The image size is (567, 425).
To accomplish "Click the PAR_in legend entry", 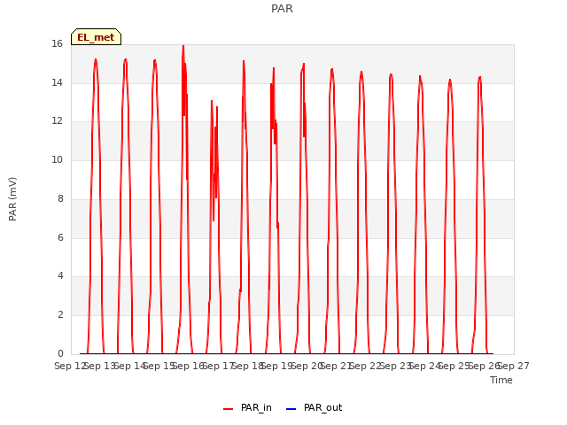I will tap(248, 407).
